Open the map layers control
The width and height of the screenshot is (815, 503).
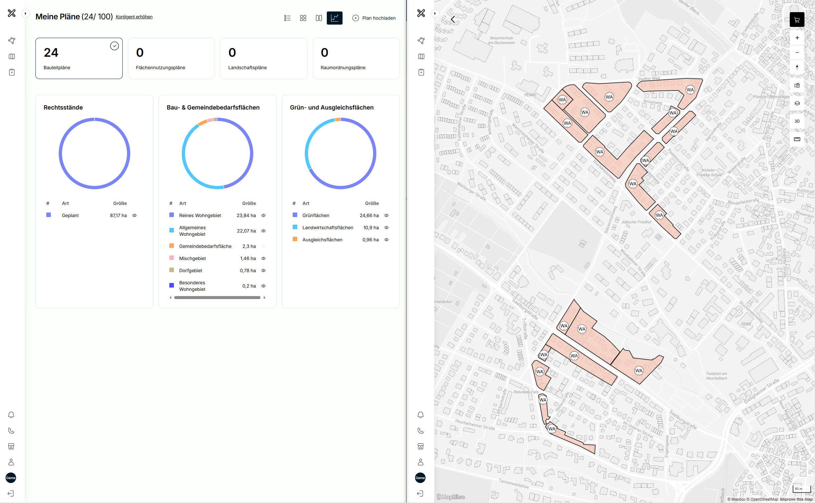click(797, 103)
